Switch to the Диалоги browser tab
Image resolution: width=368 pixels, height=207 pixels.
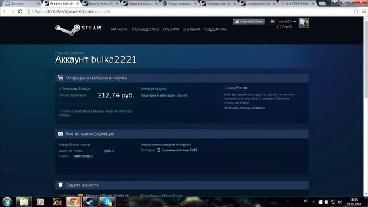pyautogui.click(x=22, y=3)
